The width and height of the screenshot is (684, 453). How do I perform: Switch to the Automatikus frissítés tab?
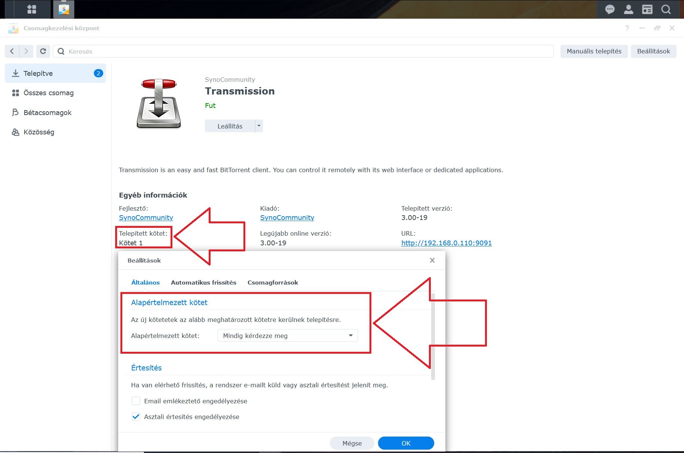coord(203,283)
